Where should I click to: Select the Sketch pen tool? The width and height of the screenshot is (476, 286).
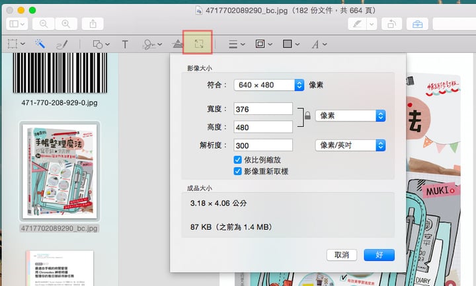tap(61, 44)
